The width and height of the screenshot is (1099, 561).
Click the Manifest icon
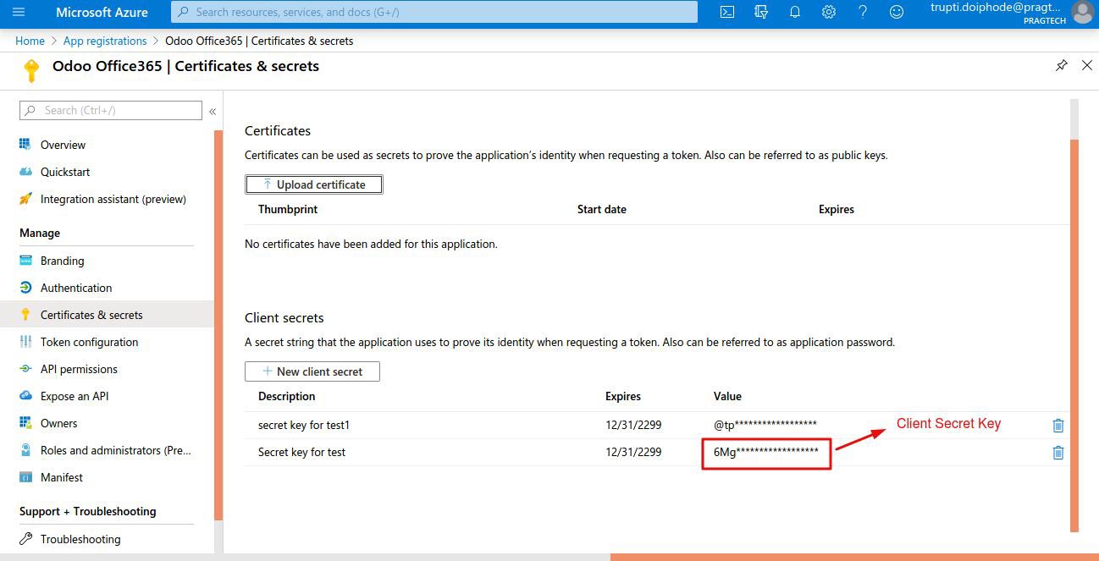tap(25, 477)
